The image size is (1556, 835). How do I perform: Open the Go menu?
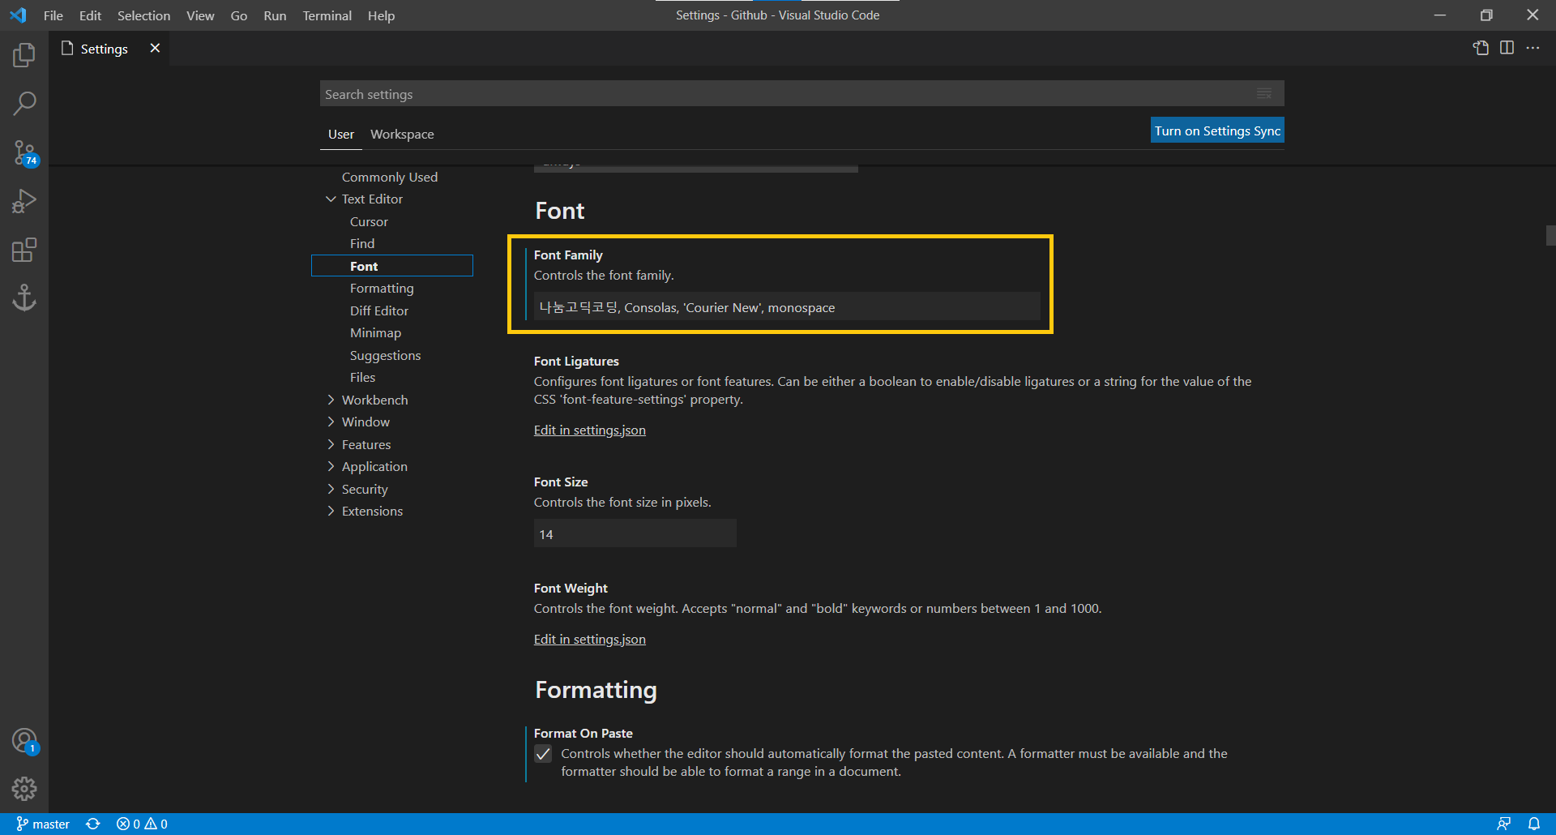pyautogui.click(x=238, y=15)
